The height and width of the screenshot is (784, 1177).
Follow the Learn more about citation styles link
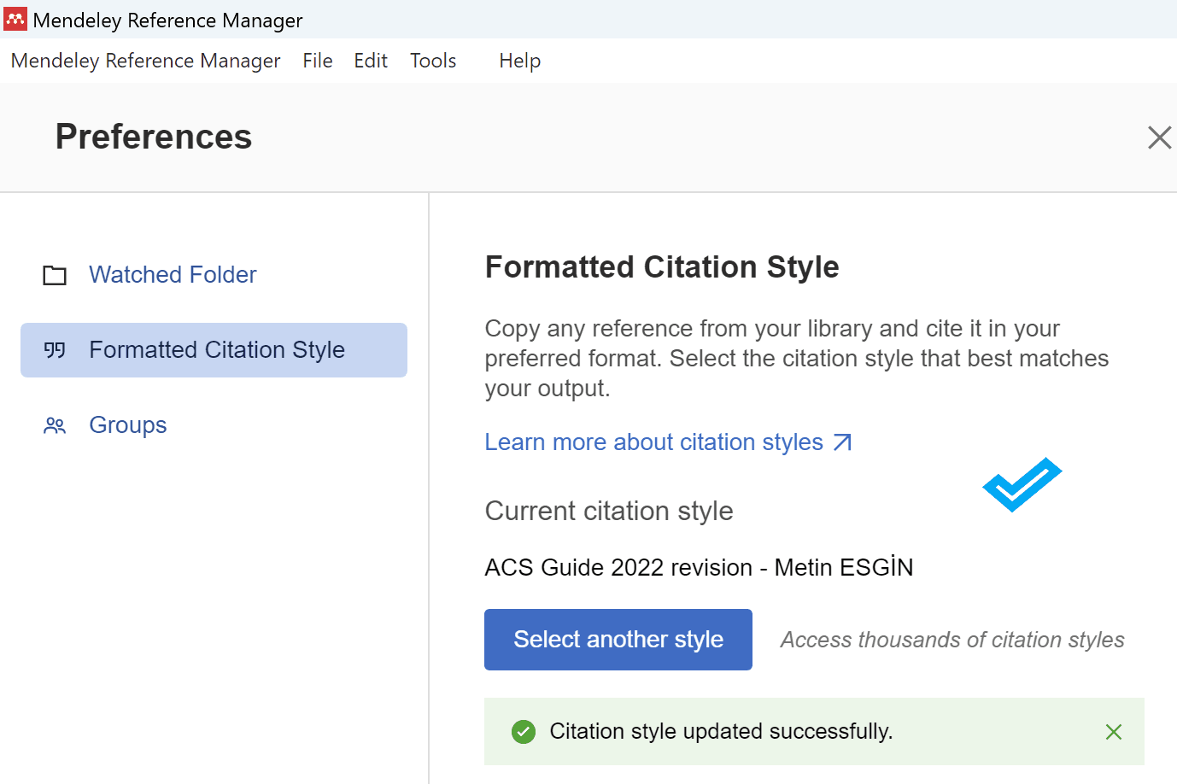(668, 442)
